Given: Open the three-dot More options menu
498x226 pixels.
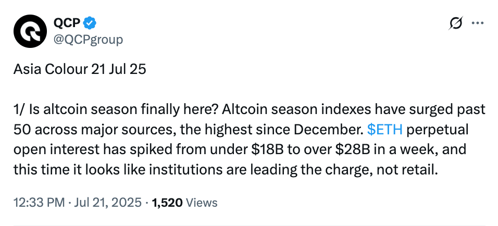Looking at the screenshot, I should pyautogui.click(x=477, y=23).
